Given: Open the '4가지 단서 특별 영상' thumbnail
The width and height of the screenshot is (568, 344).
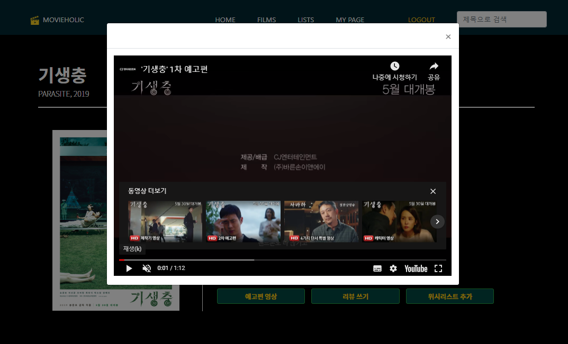Looking at the screenshot, I should tap(321, 221).
